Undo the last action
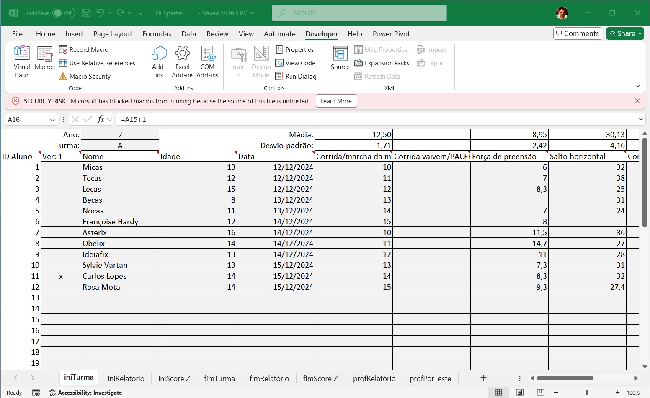 click(100, 13)
